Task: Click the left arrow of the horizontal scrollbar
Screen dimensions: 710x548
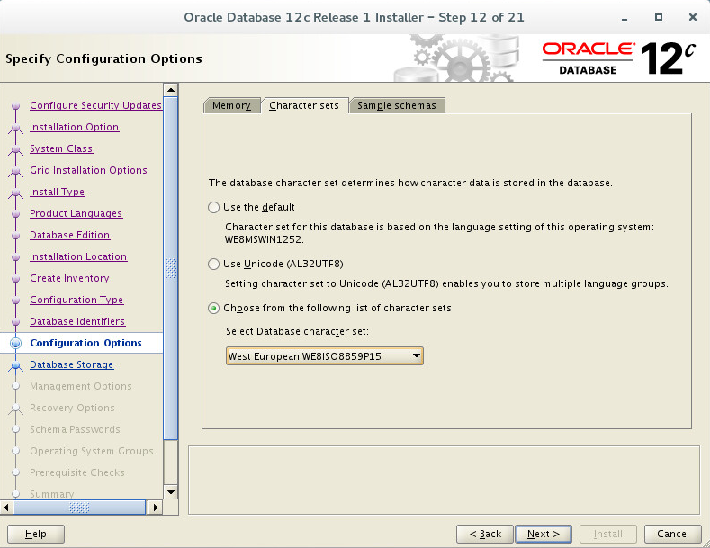Action: click(x=6, y=508)
